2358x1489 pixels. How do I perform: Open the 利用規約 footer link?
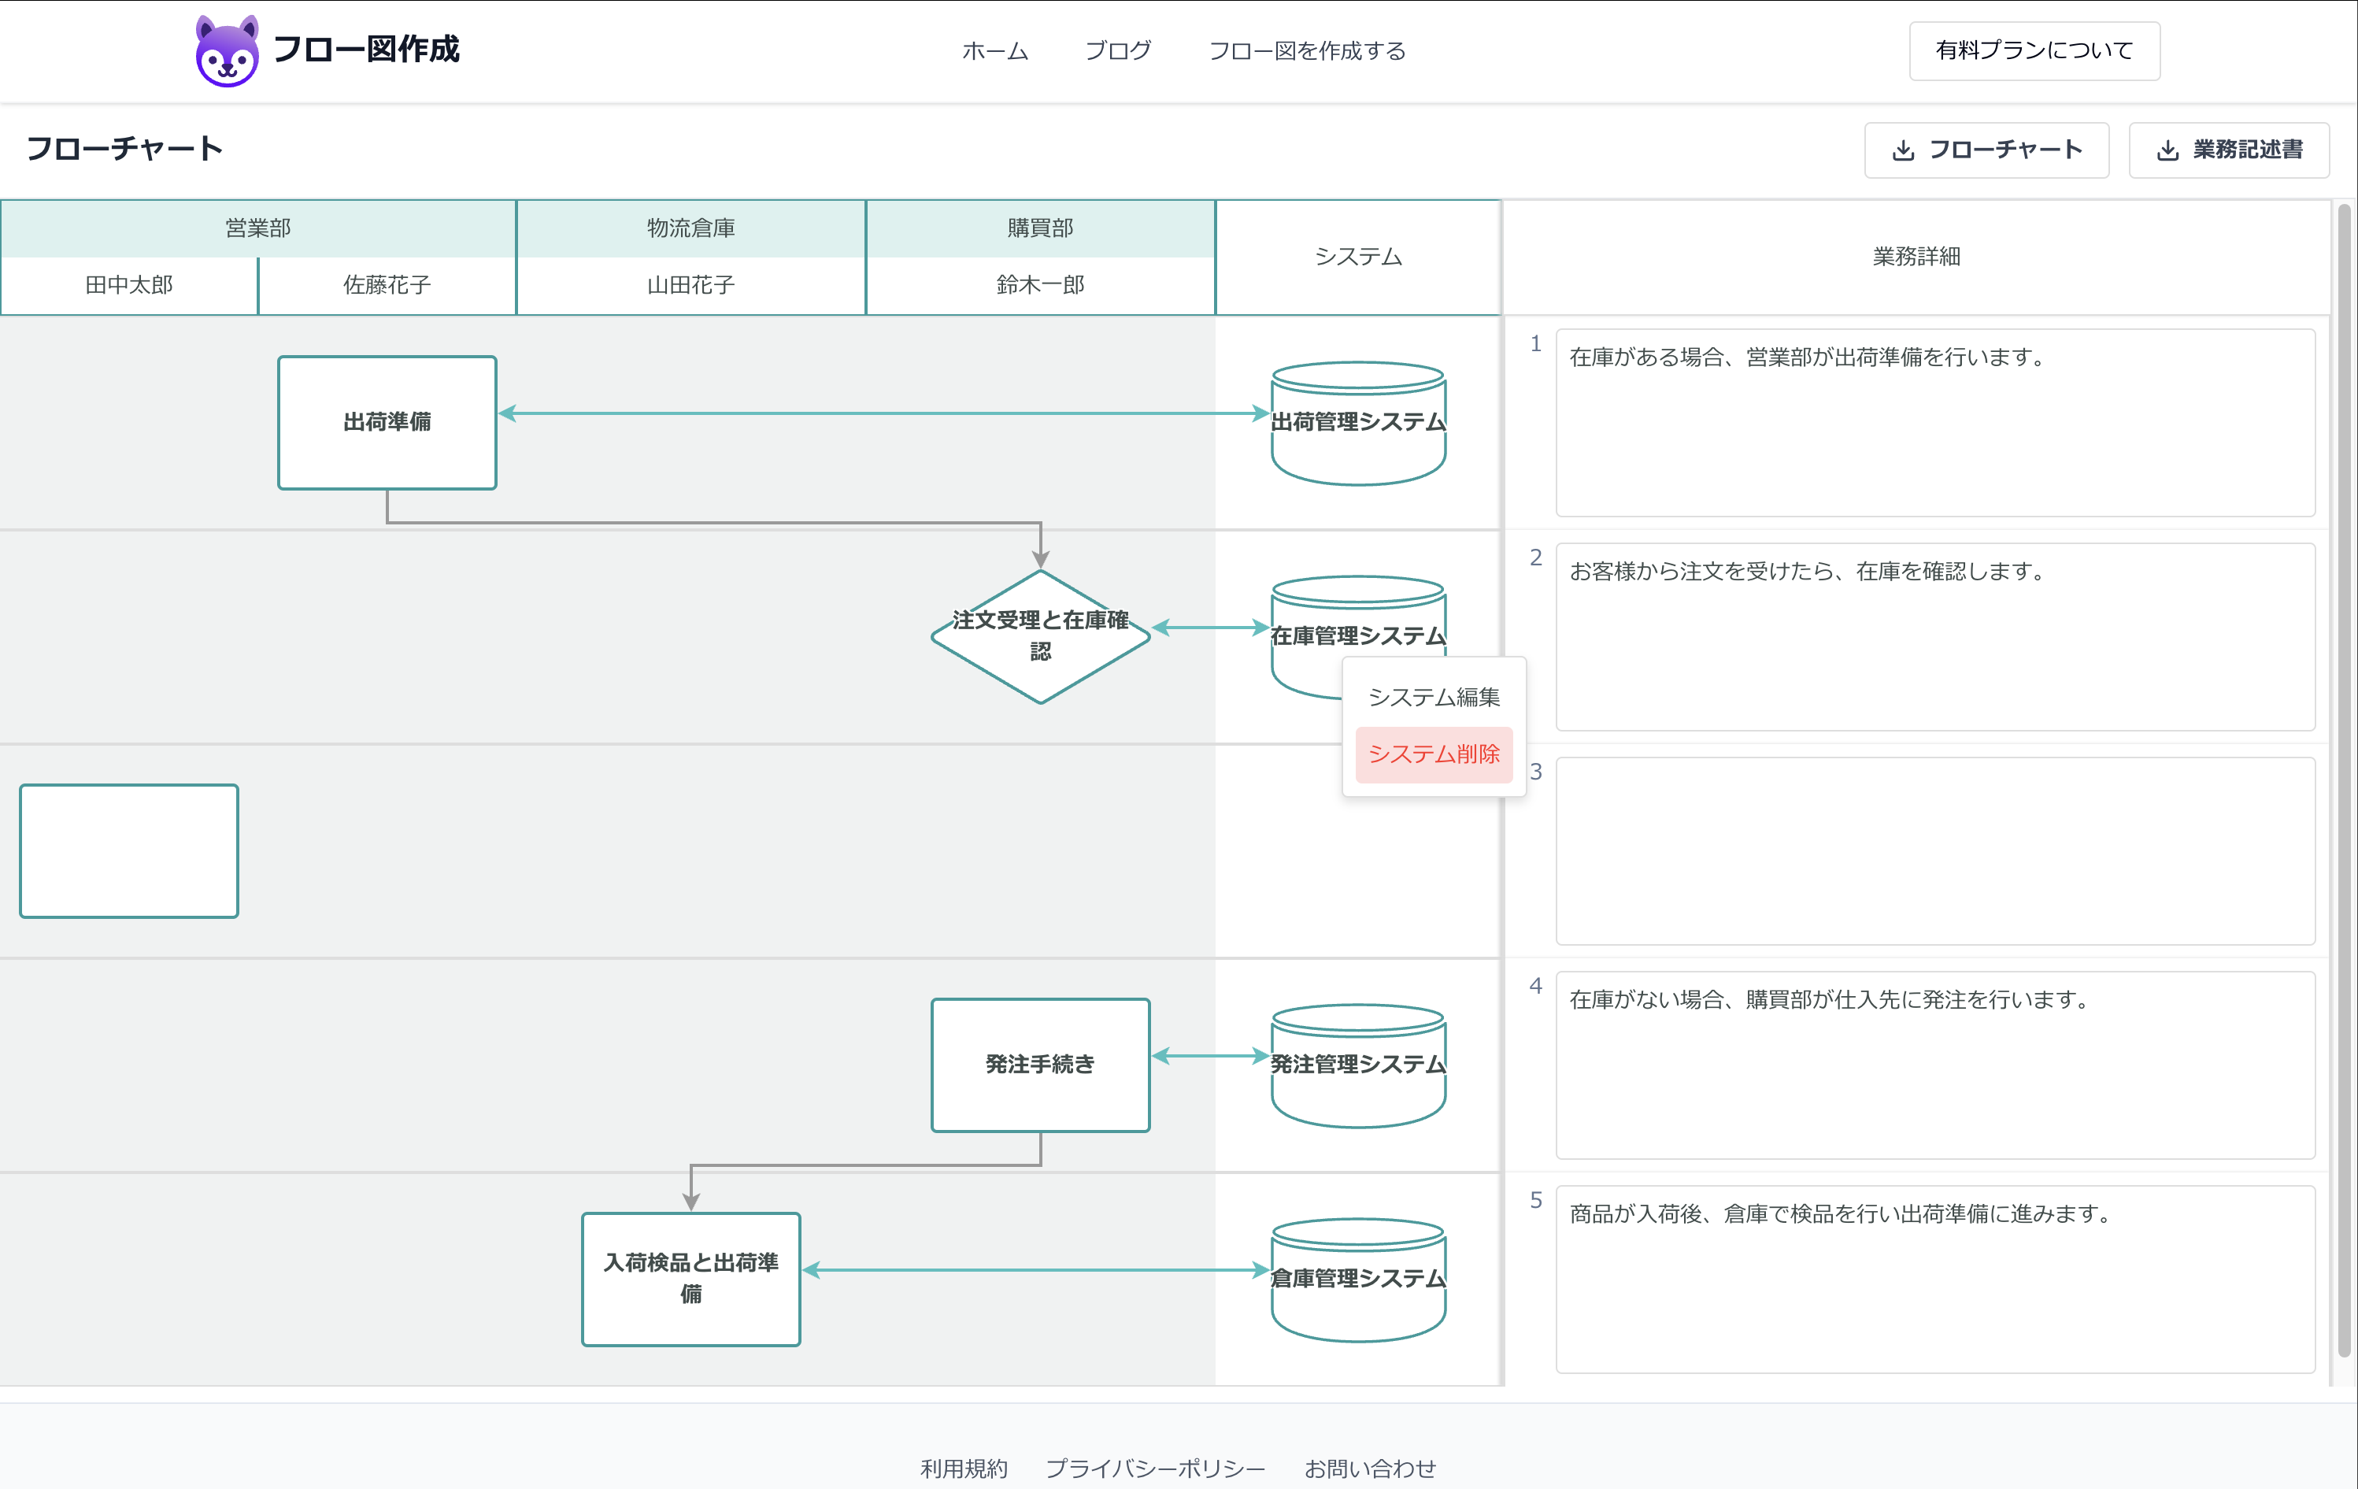click(964, 1468)
